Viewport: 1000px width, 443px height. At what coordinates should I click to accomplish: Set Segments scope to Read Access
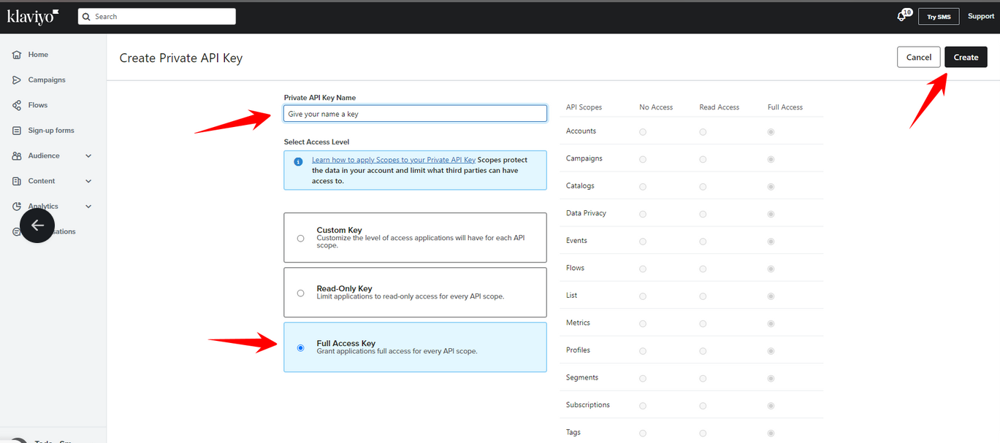pos(703,378)
